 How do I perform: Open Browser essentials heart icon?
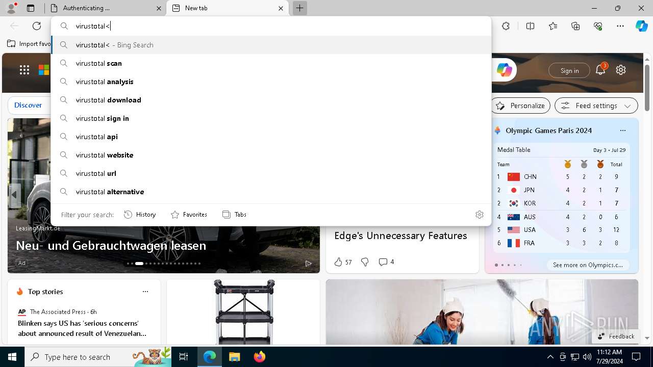tap(598, 26)
